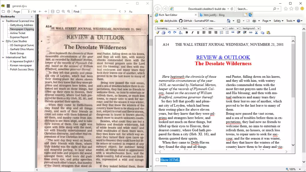
Task: Open GitHub - SumatraPDF favorites link
Action: pyautogui.click(x=197, y=21)
